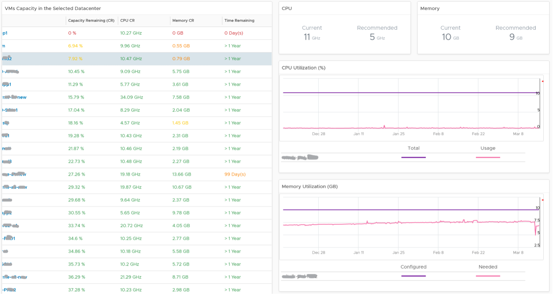554x295 pixels.
Task: Click the 30.55 % capacity cell
Action: click(x=77, y=213)
